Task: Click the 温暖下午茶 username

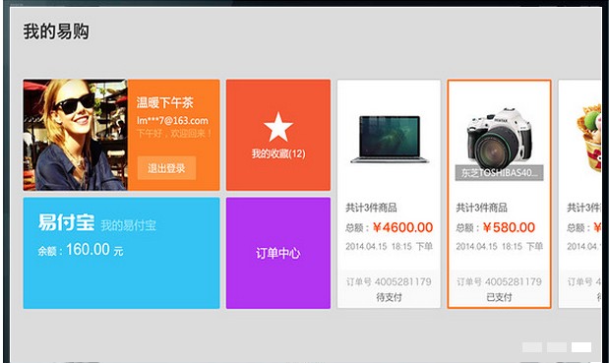Action: (164, 103)
